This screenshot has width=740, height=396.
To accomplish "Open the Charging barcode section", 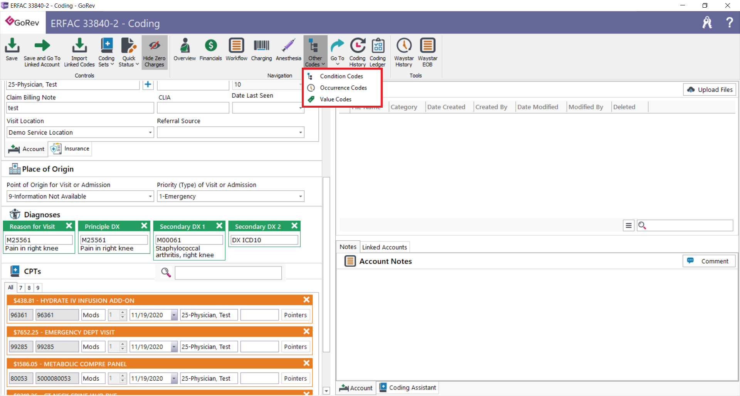I will coord(261,50).
